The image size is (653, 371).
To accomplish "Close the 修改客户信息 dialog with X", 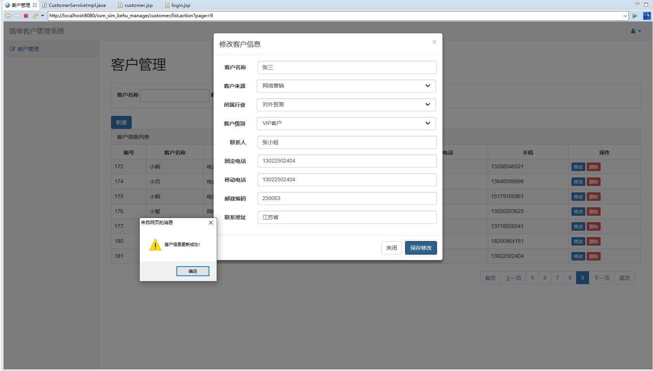I will click(x=434, y=42).
